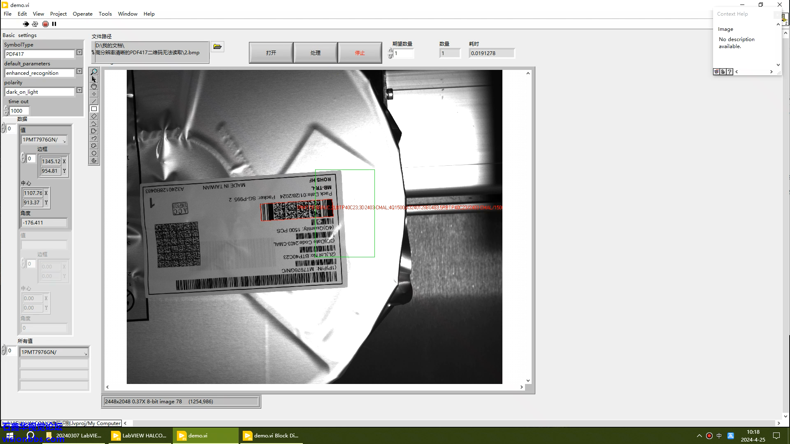The height and width of the screenshot is (444, 790).
Task: Click the Run Continuously icon
Action: (x=35, y=24)
